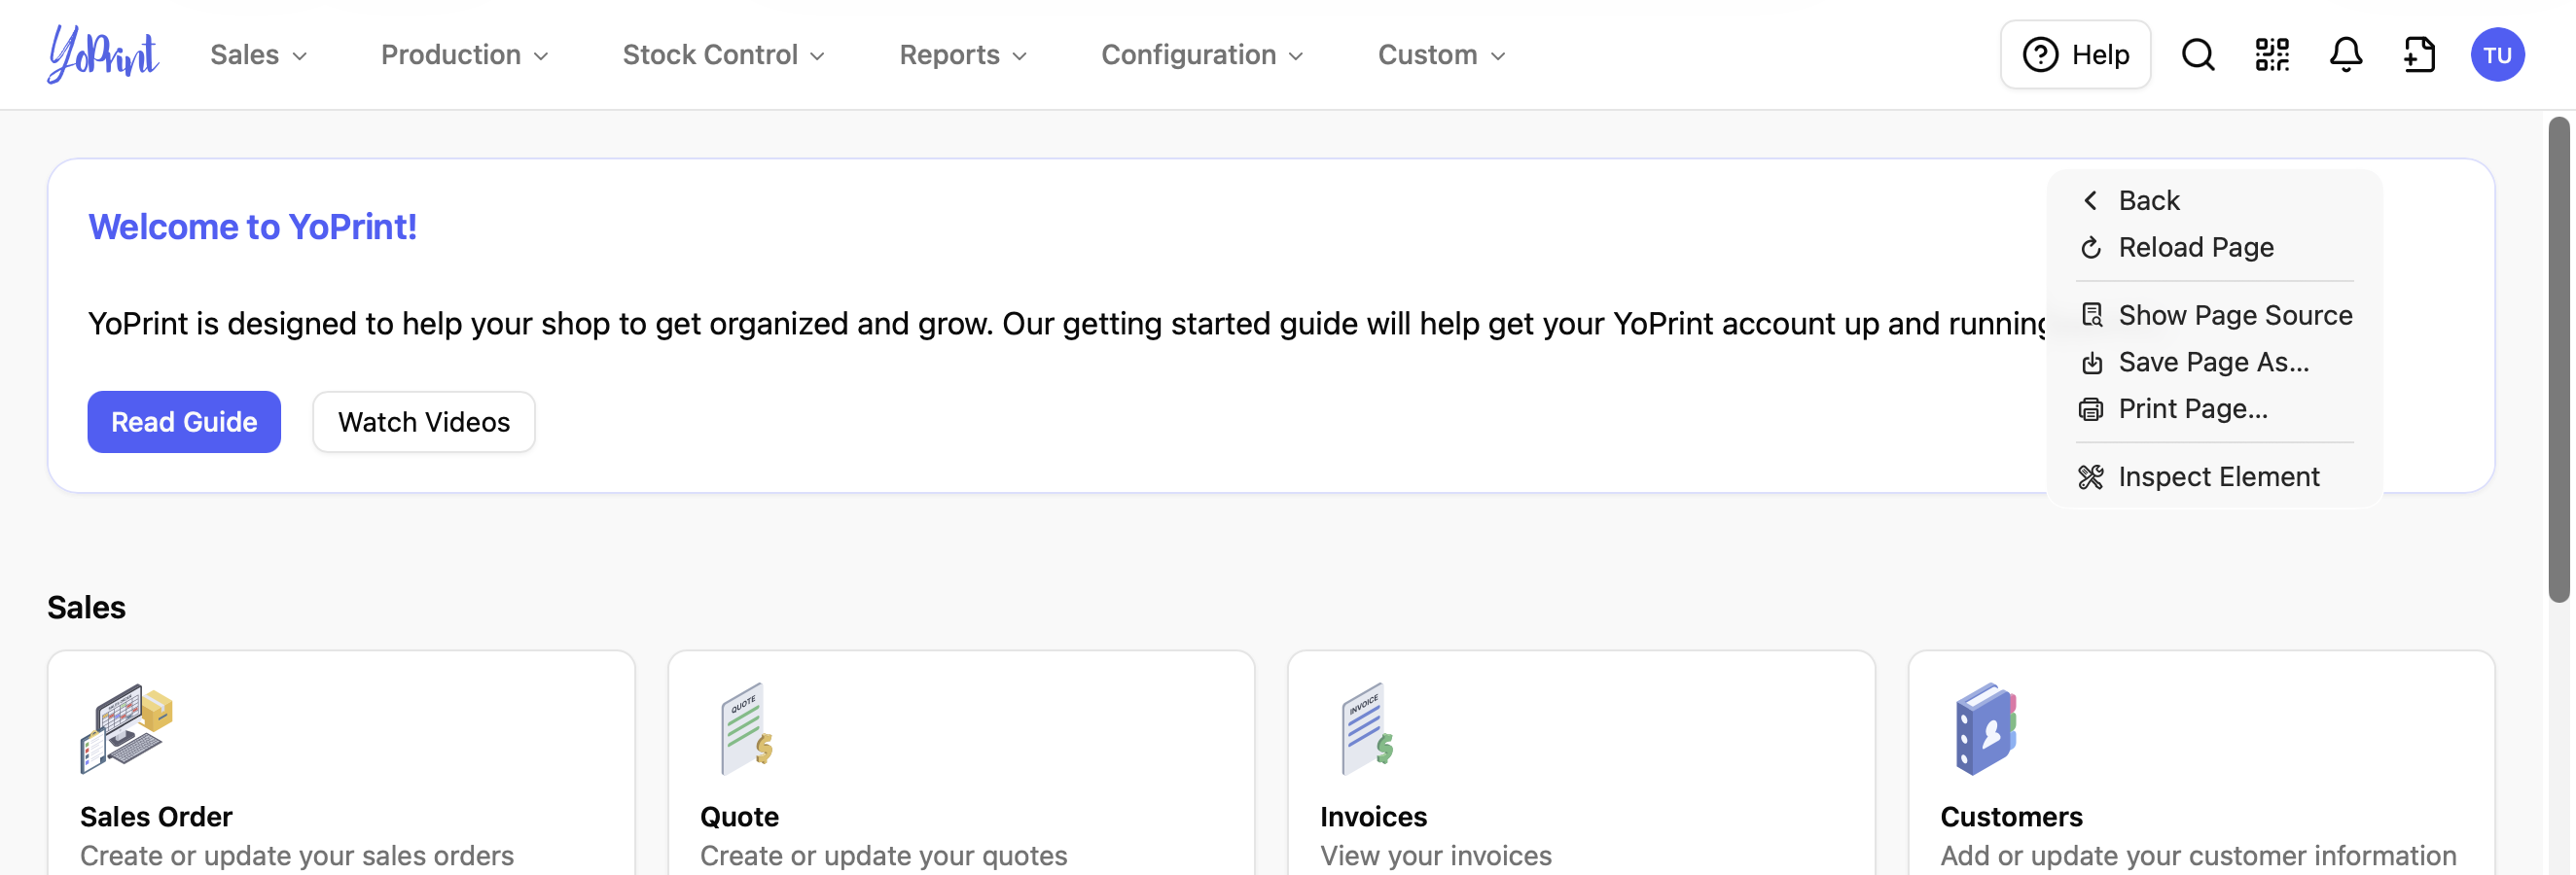The width and height of the screenshot is (2576, 875).
Task: Expand the Production dropdown menu
Action: click(465, 55)
